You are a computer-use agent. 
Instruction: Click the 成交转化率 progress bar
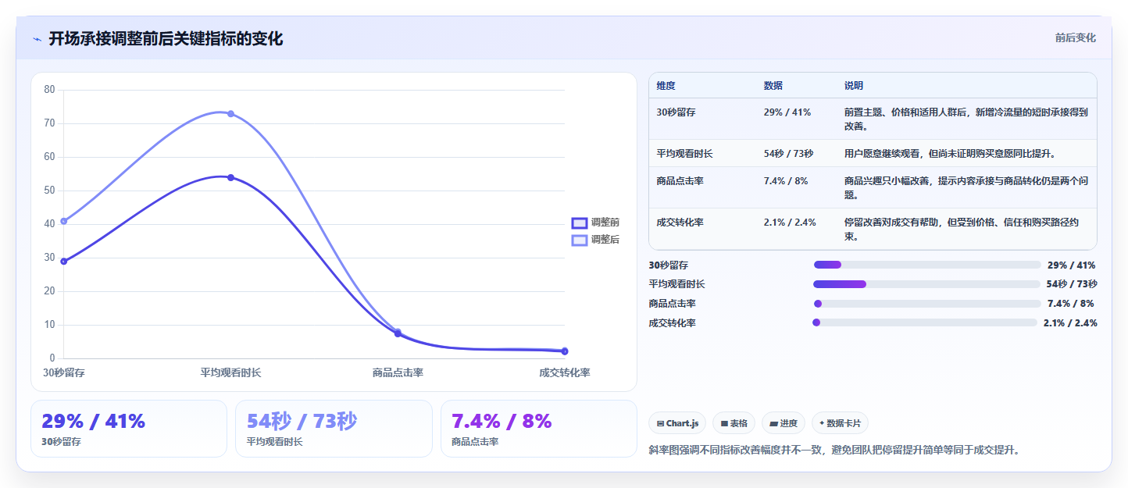coord(925,322)
